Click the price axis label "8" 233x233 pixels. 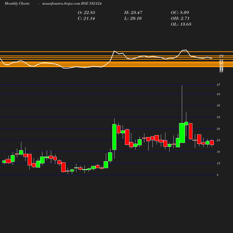(218, 175)
